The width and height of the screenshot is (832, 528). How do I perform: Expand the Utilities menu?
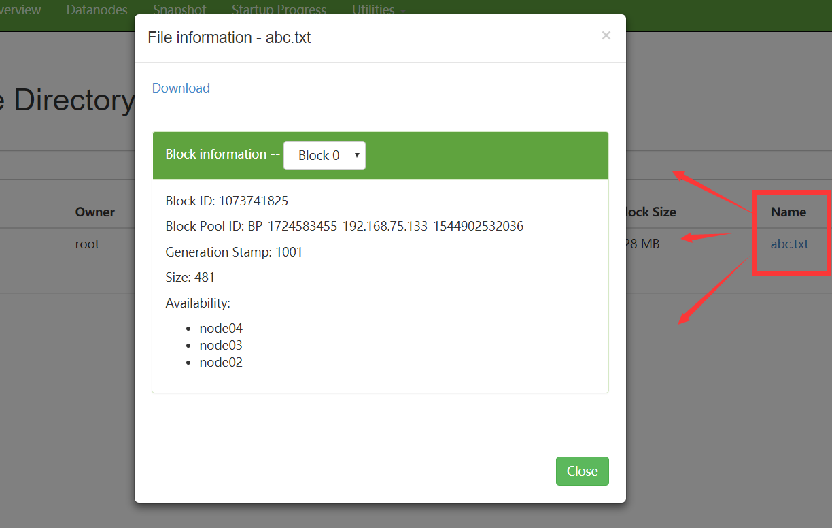[x=379, y=10]
